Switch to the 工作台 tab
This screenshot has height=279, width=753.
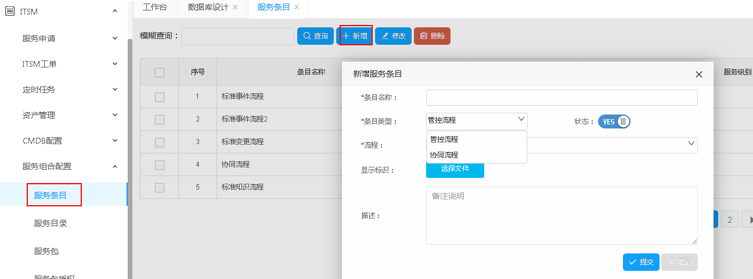click(x=154, y=7)
